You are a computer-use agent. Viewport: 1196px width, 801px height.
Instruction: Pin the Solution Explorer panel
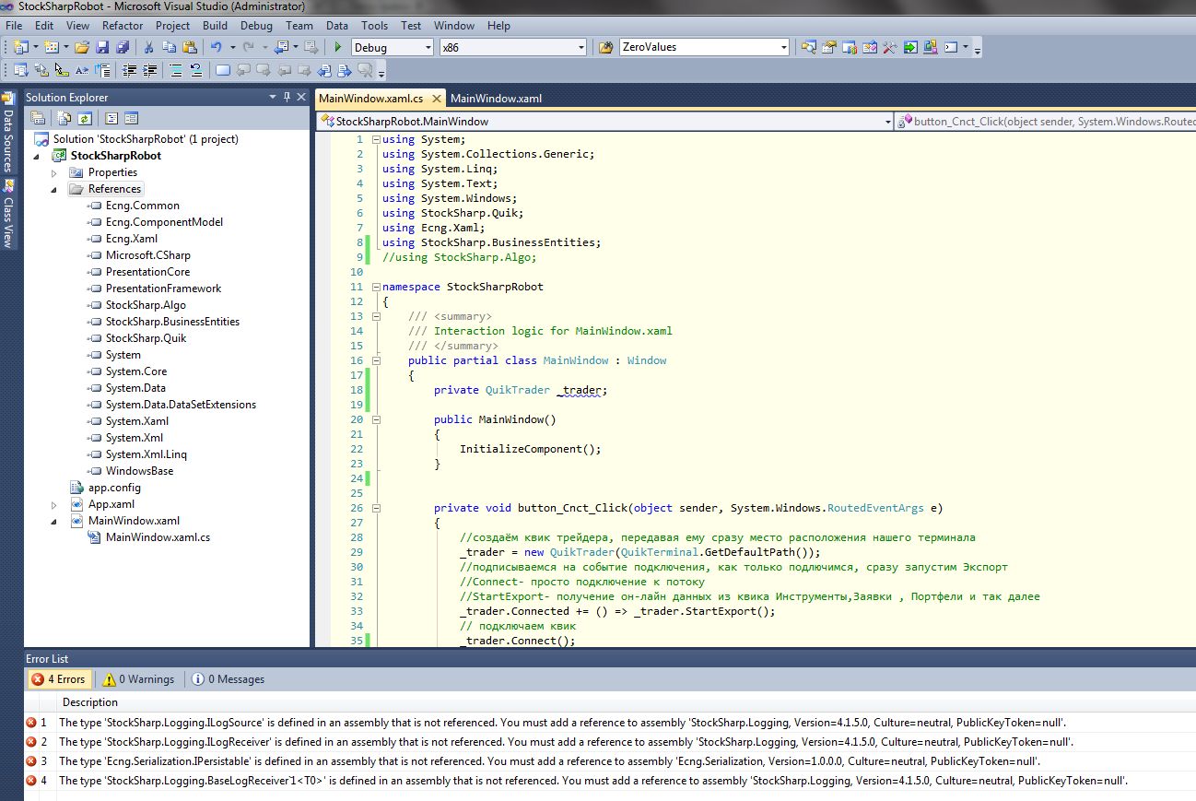point(287,97)
